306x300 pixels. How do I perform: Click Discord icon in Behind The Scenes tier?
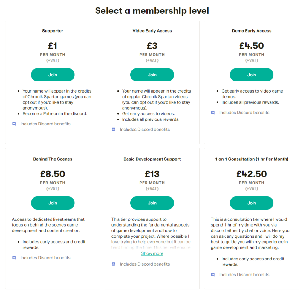point(14,258)
